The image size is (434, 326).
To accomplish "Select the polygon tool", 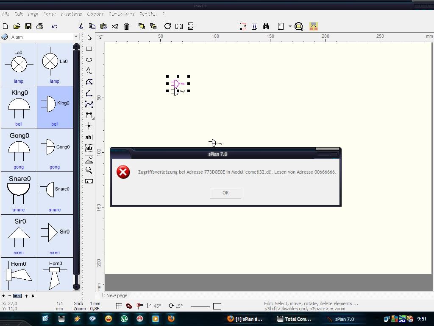I will [x=89, y=82].
